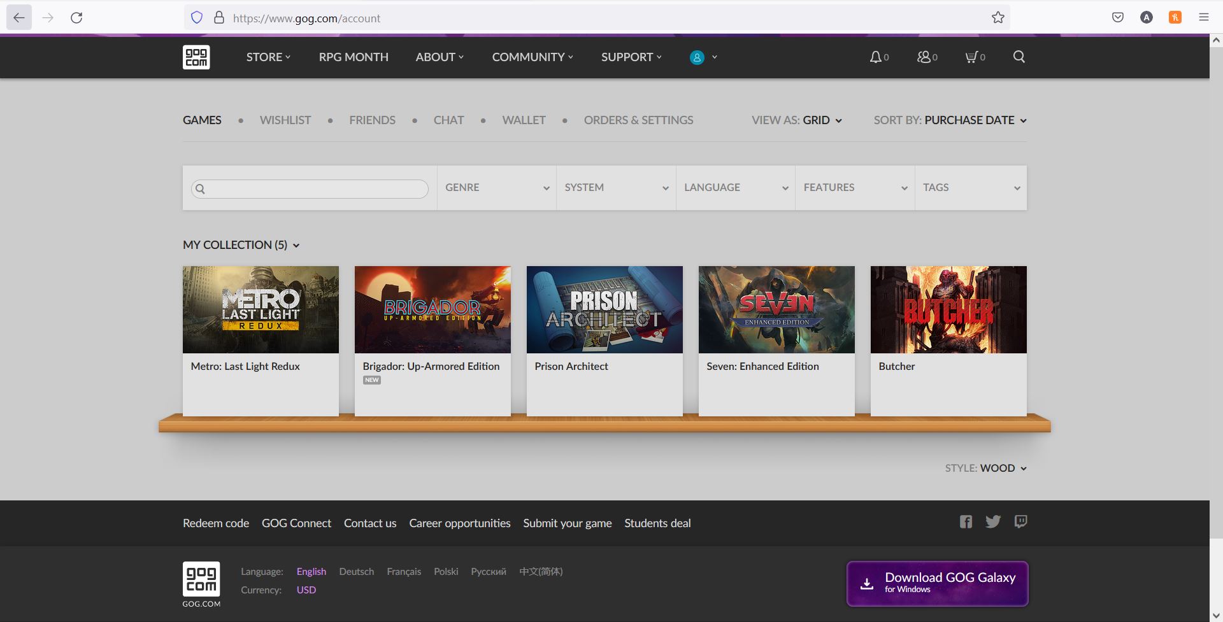This screenshot has height=622, width=1223.
Task: Switch language to Русский
Action: [489, 572]
